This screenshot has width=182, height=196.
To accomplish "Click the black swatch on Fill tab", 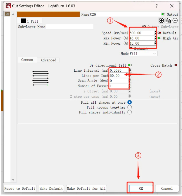I will point(23,21).
